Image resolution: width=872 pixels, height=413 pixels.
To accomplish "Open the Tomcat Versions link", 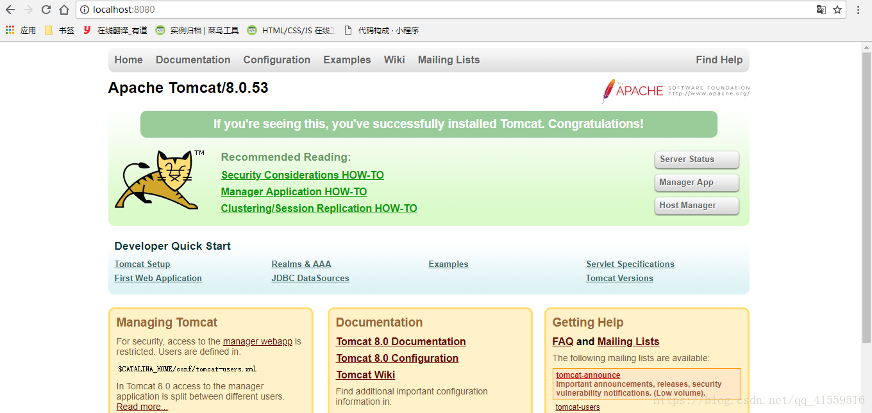I will point(619,279).
